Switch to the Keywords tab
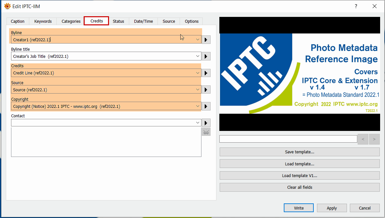This screenshot has height=218, width=385. tap(43, 21)
